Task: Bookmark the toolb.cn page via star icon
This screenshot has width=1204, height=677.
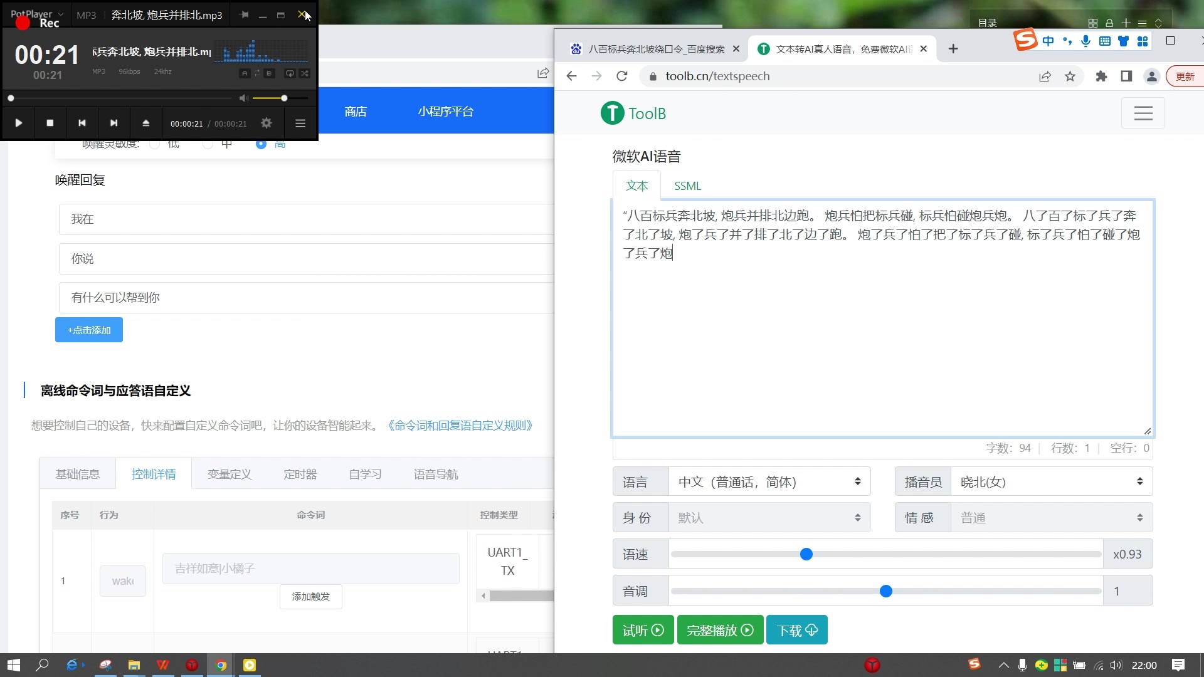Action: [1070, 76]
